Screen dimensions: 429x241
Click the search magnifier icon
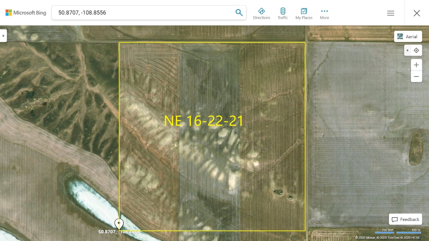(x=239, y=13)
